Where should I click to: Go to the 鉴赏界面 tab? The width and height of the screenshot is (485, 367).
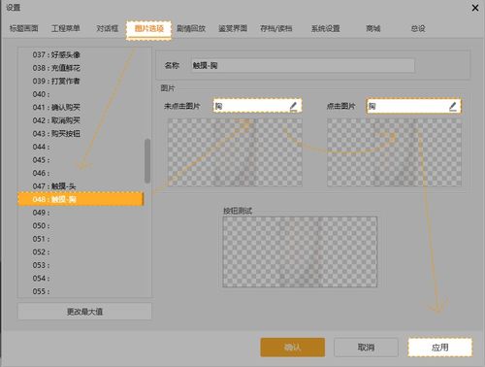(x=233, y=28)
